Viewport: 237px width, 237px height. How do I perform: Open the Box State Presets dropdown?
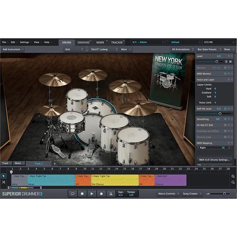click(x=209, y=49)
